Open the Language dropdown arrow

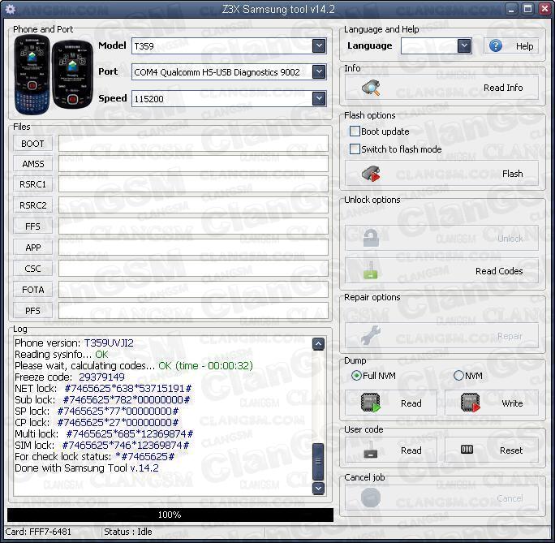(x=464, y=45)
